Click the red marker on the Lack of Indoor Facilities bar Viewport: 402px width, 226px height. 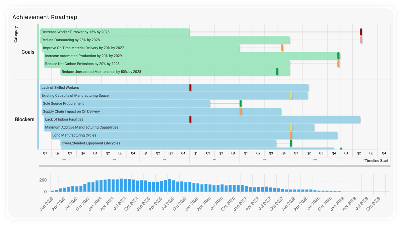[x=190, y=119]
